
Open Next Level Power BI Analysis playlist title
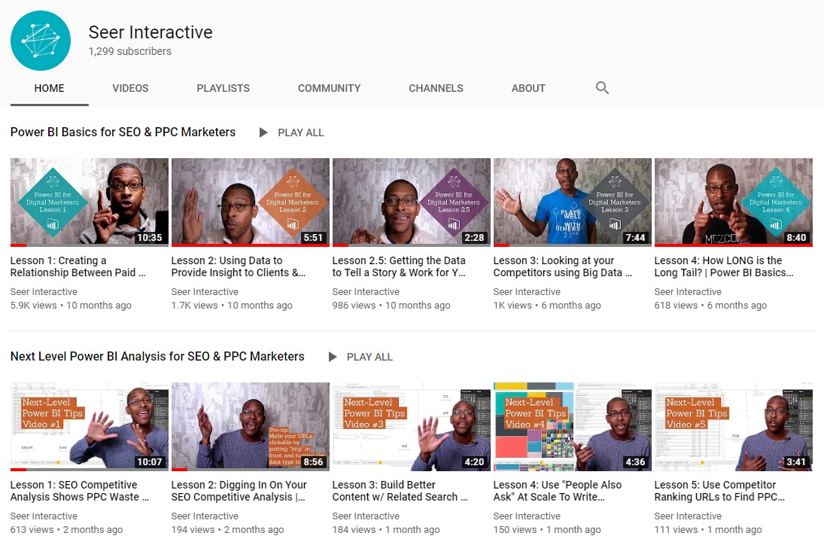click(157, 357)
